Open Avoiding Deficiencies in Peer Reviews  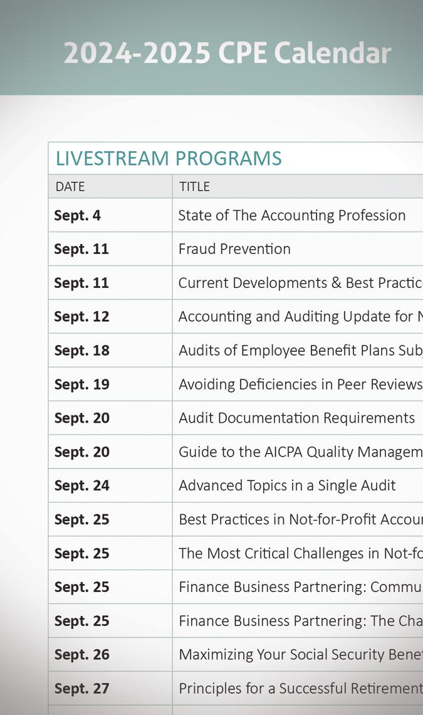pos(300,384)
